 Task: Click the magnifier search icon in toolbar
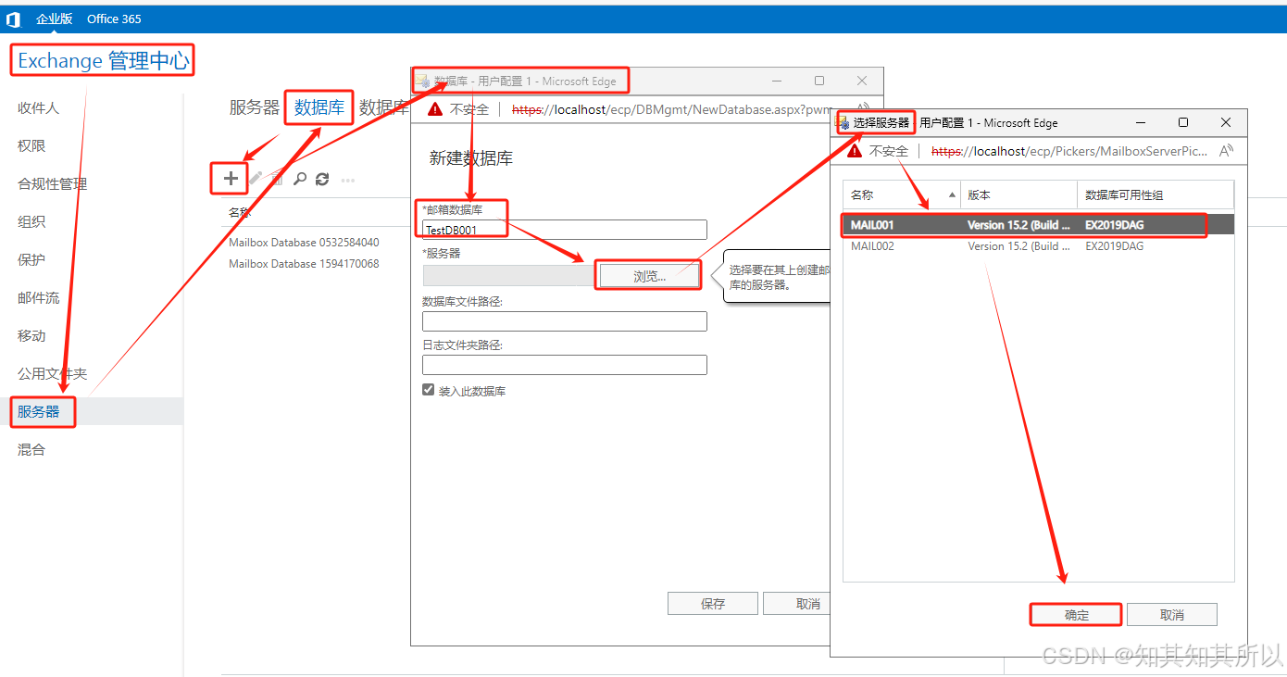(300, 179)
